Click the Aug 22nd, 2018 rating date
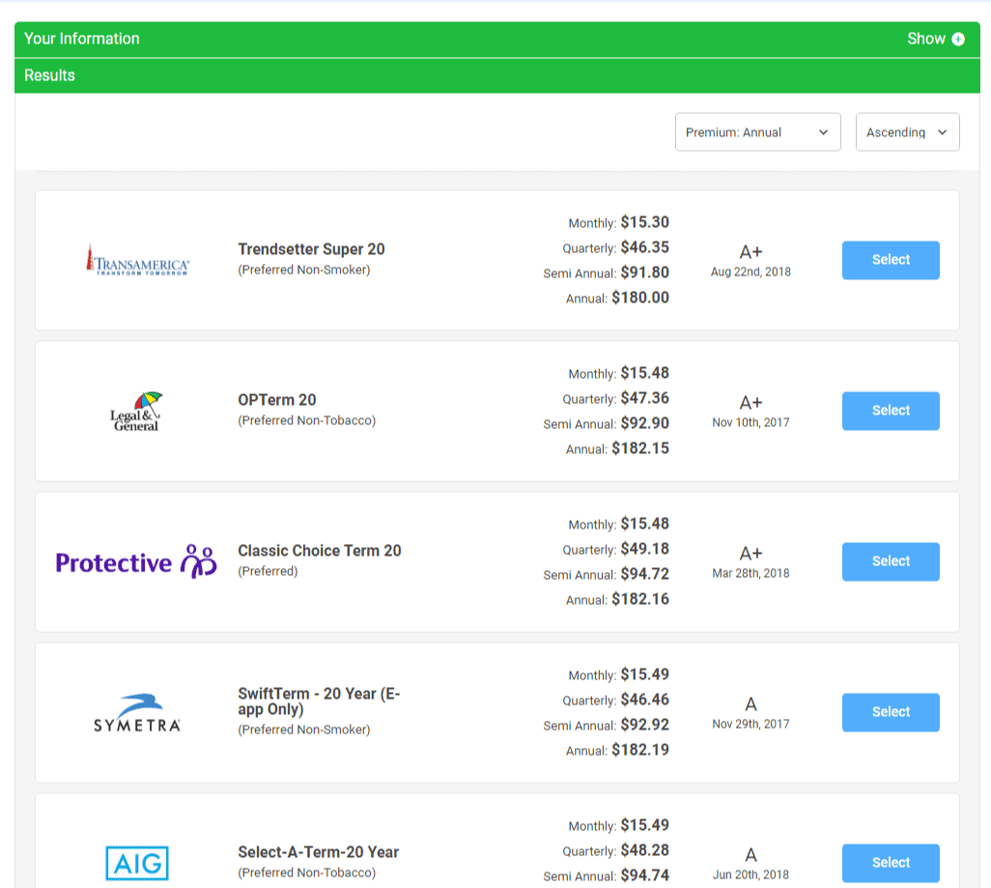The width and height of the screenshot is (991, 888). (750, 272)
